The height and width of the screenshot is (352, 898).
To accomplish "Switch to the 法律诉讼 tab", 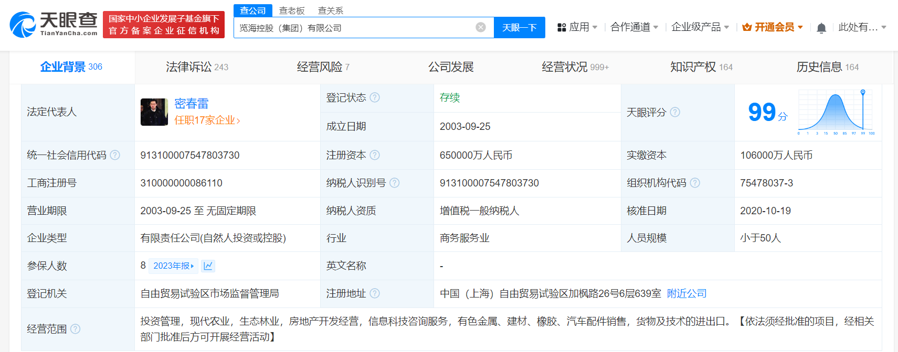I will (x=197, y=67).
